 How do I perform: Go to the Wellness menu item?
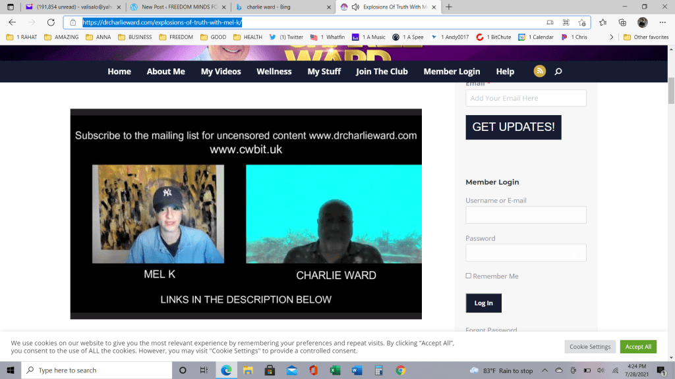coord(274,71)
